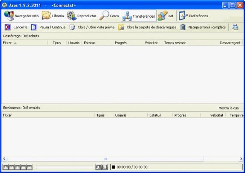
Task: Click the Ares icon in the title bar
Action: pyautogui.click(x=4, y=5)
